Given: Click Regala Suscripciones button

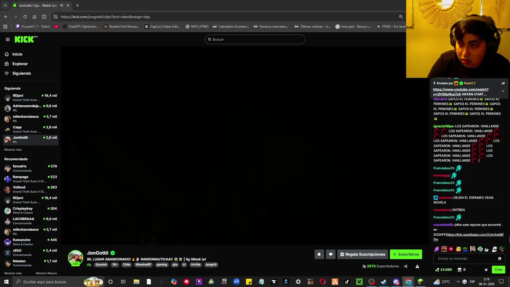Looking at the screenshot, I should click(x=363, y=254).
